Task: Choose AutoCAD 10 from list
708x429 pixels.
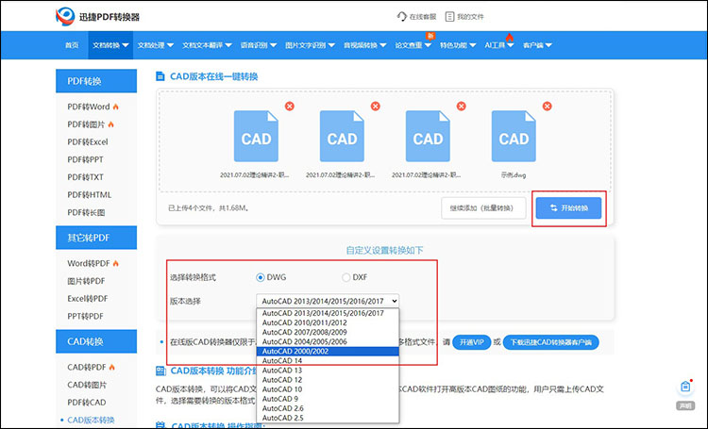Action: (x=328, y=388)
